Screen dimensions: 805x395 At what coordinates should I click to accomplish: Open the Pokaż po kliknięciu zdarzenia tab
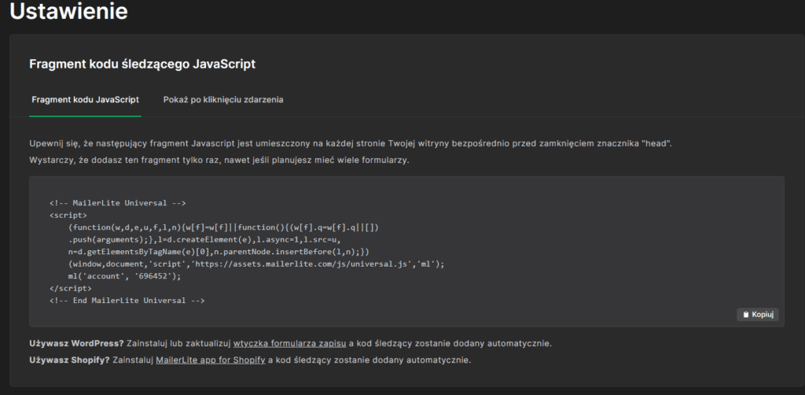(x=223, y=100)
